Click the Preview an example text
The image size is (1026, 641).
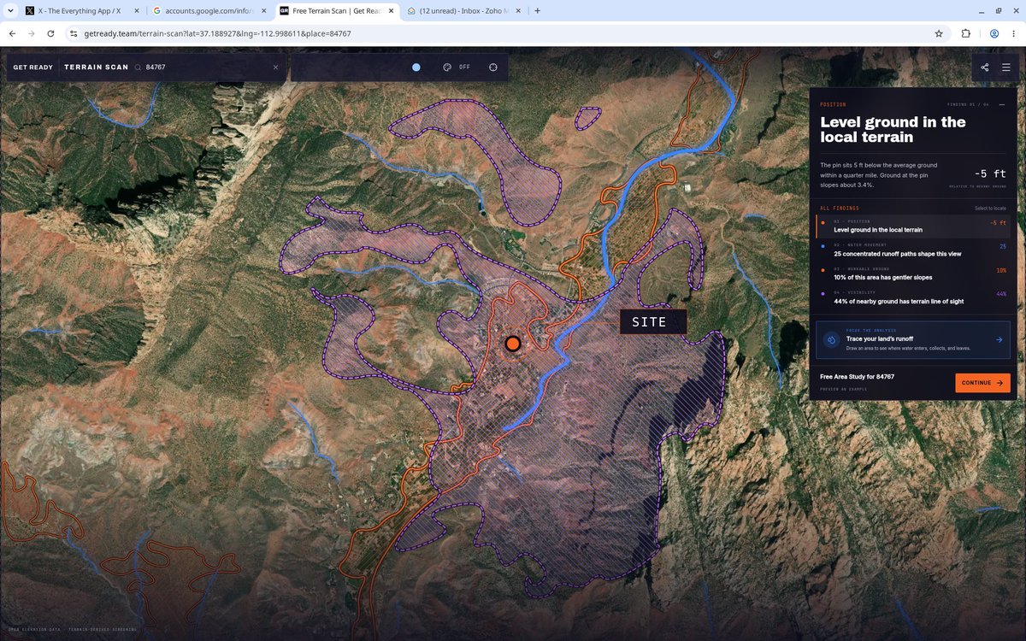pos(843,390)
